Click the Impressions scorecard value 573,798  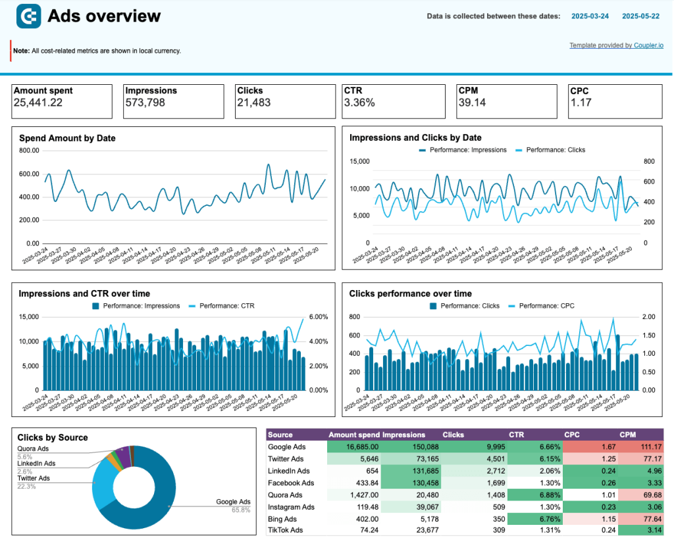pos(145,103)
